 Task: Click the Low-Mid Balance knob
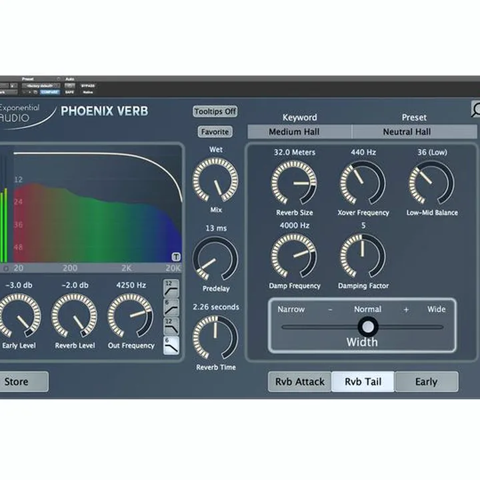pos(432,183)
